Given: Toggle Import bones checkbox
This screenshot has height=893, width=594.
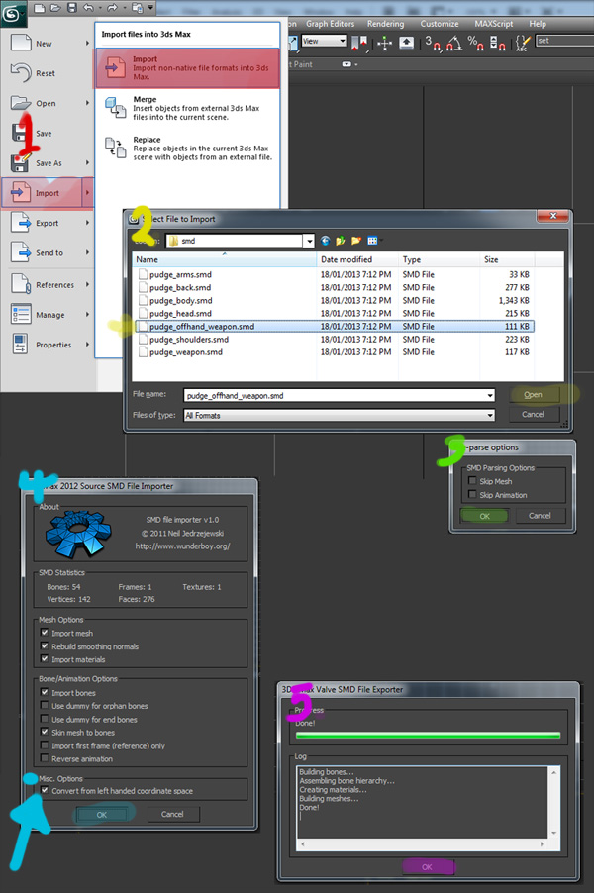Looking at the screenshot, I should [45, 693].
